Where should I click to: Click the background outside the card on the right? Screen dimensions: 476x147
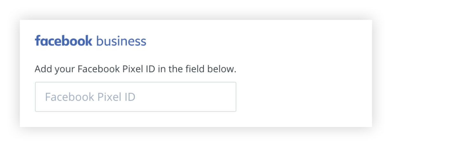point(422,73)
